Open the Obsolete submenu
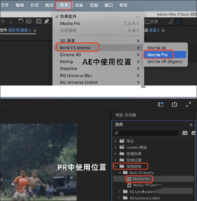The height and width of the screenshot is (201, 197). 98,69
